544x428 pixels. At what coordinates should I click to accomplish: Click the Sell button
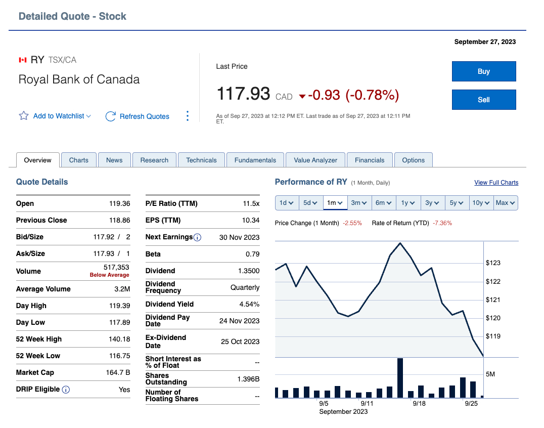[x=484, y=100]
